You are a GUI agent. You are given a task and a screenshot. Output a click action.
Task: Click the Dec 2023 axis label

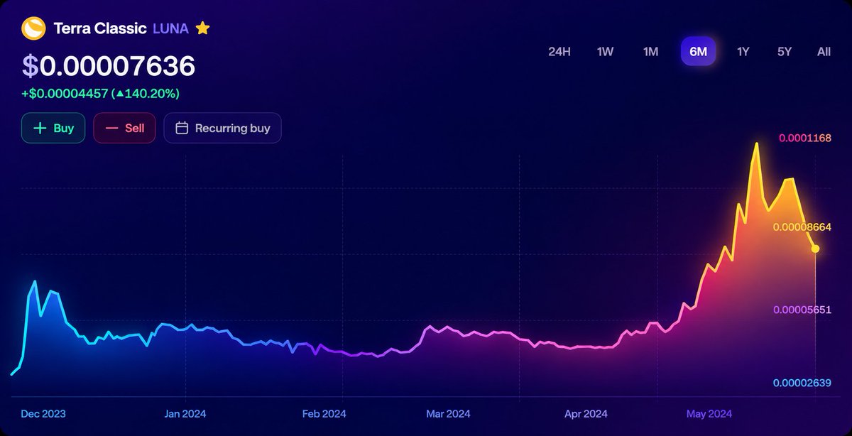(43, 413)
